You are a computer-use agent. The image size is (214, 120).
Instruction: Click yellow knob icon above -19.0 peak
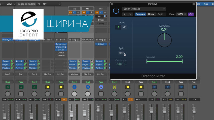click(48, 87)
